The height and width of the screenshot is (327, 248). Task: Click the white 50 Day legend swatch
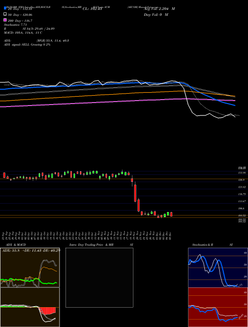5,14
